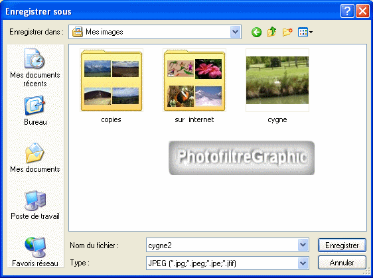Click the help question mark button

pyautogui.click(x=347, y=11)
